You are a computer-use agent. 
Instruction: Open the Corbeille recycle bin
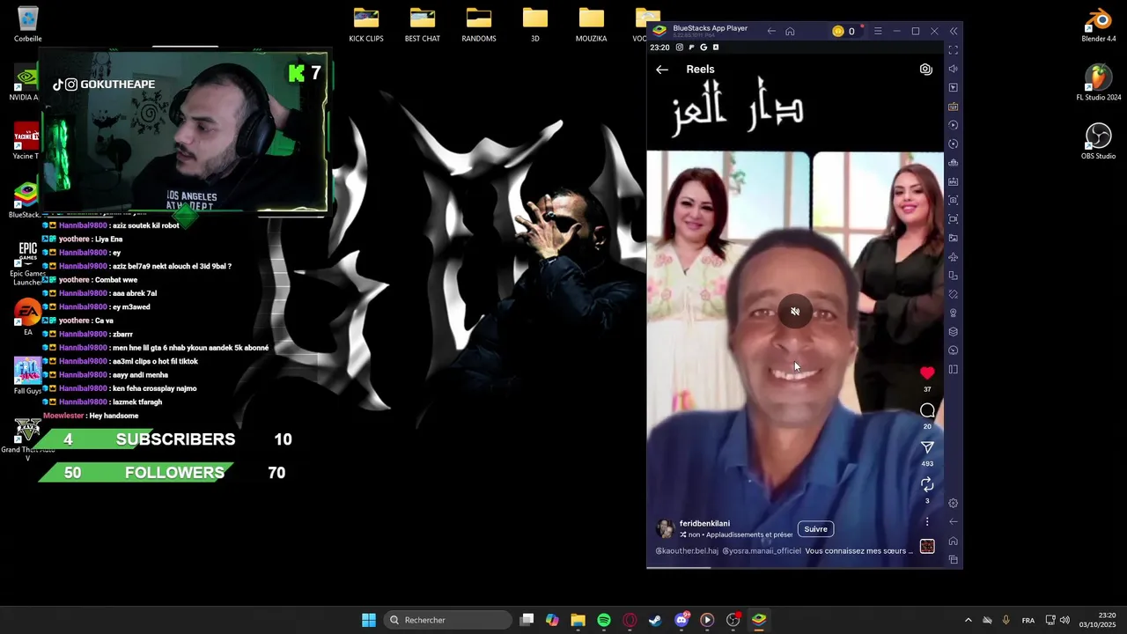[x=27, y=25]
